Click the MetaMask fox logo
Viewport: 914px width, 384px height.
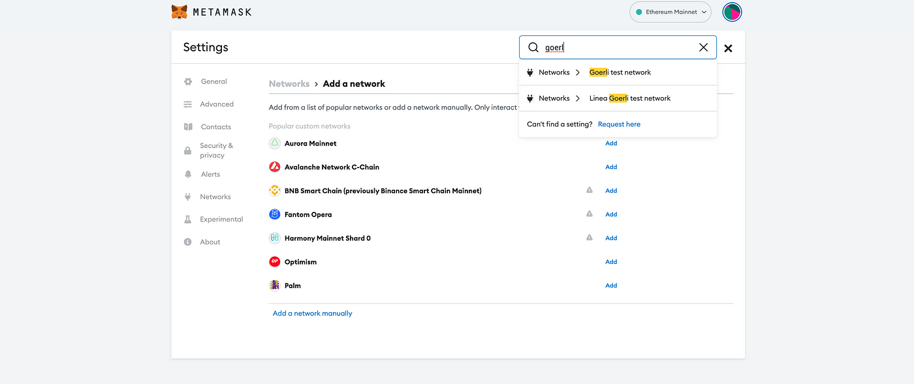click(x=180, y=12)
